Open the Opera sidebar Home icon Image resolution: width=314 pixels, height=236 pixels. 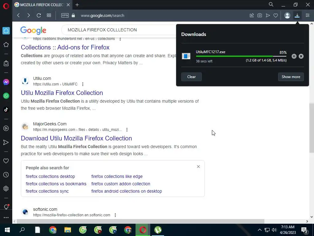click(x=6, y=31)
